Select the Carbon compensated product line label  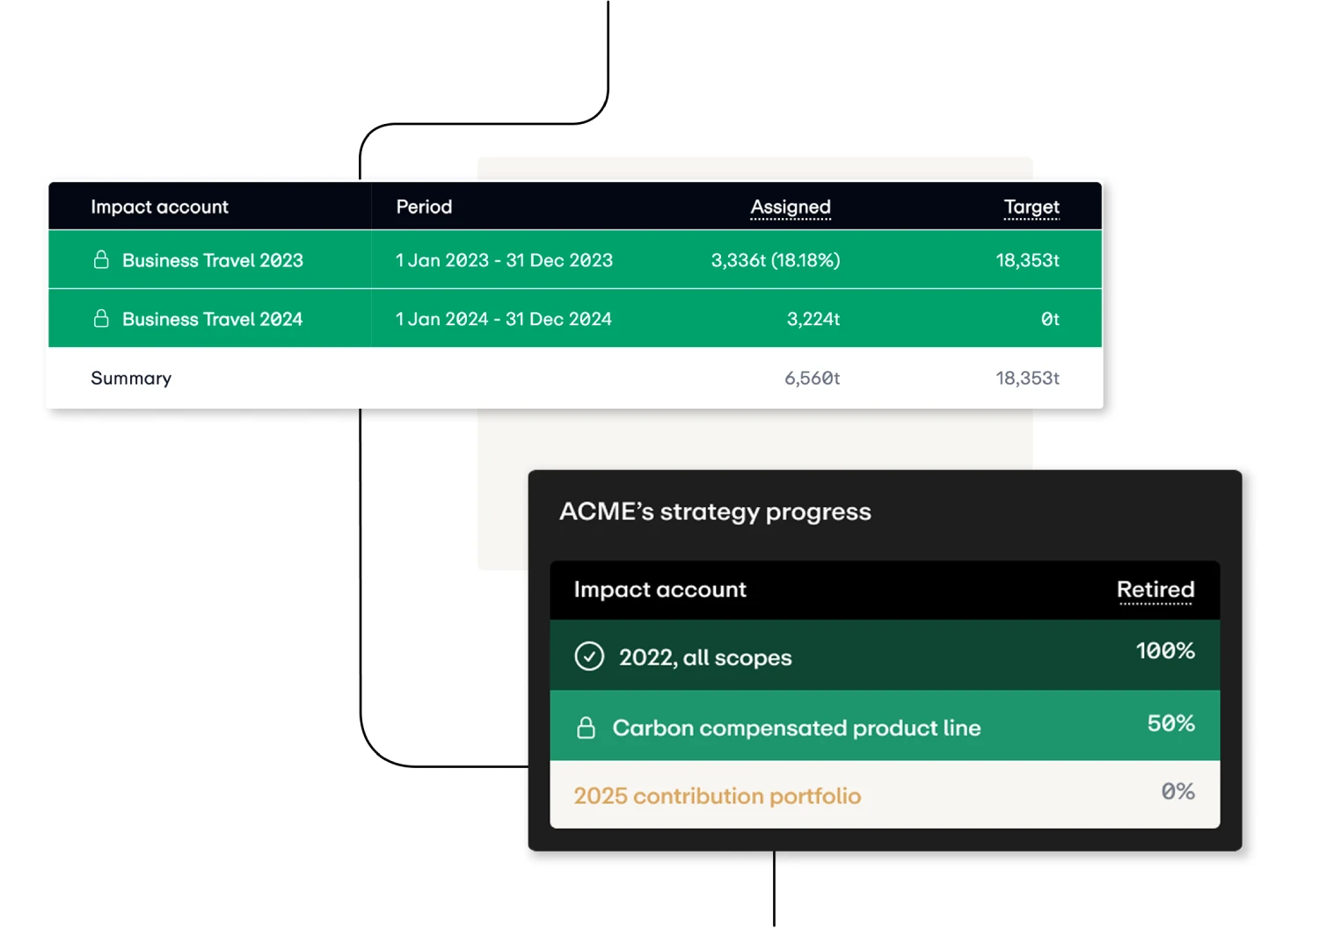pyautogui.click(x=797, y=728)
